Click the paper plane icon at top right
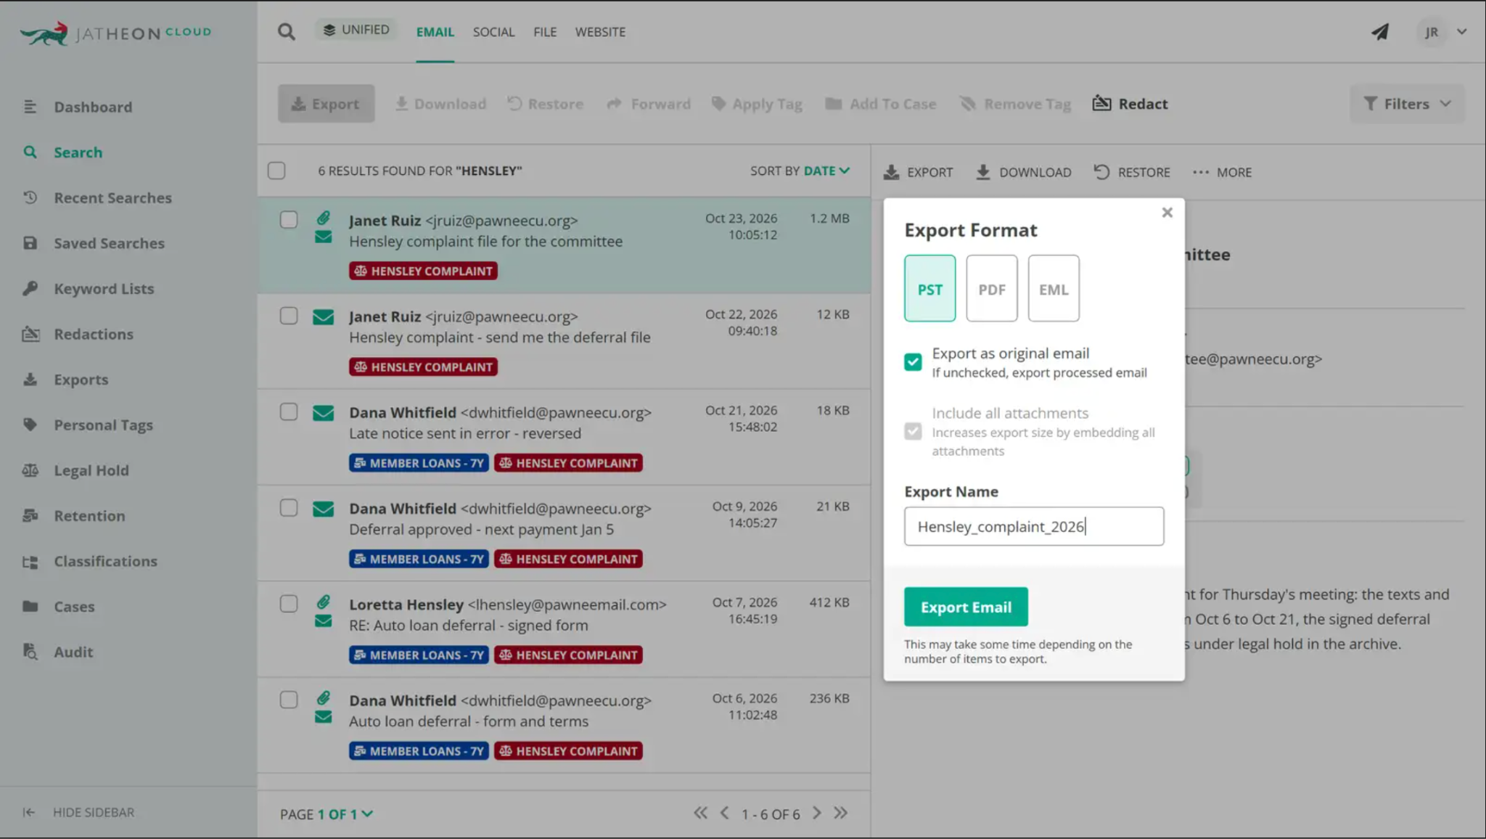1486x839 pixels. tap(1379, 32)
